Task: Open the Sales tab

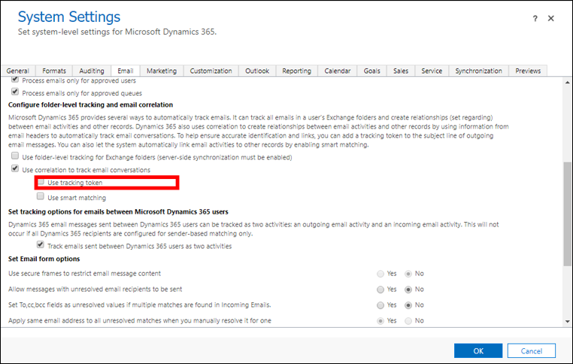Action: (x=401, y=71)
